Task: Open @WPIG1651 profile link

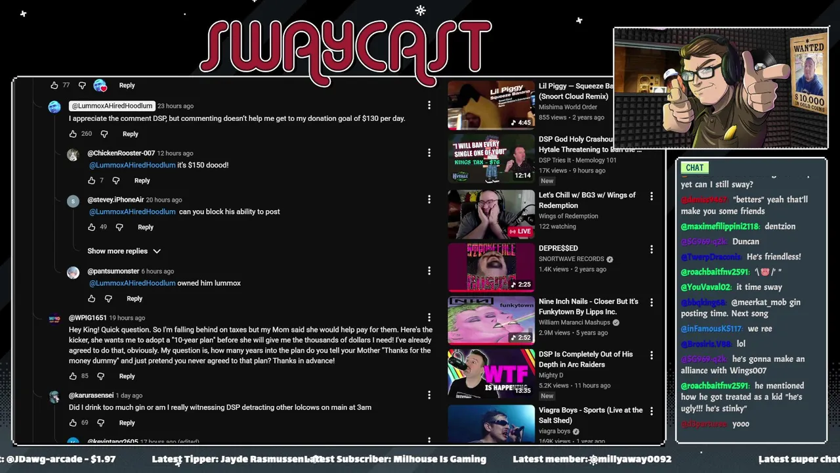Action: [x=88, y=318]
